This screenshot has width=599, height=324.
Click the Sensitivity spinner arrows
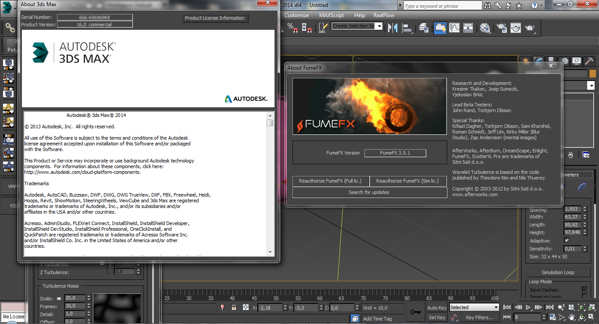point(585,249)
